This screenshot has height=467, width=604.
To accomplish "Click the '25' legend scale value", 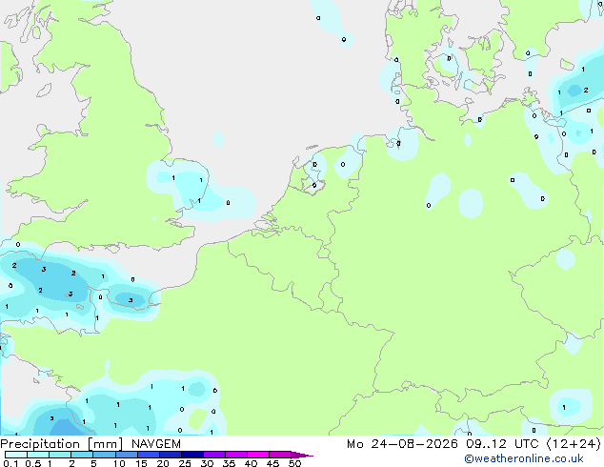I will pyautogui.click(x=185, y=463).
